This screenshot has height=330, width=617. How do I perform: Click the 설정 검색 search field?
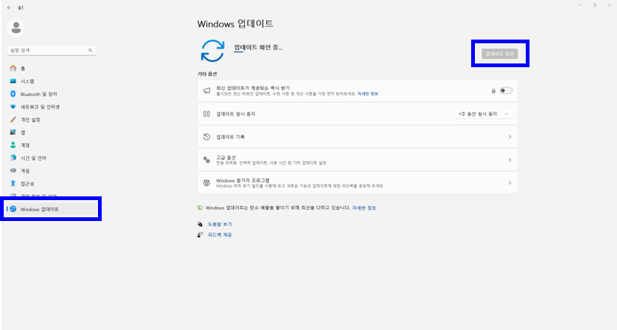click(46, 50)
